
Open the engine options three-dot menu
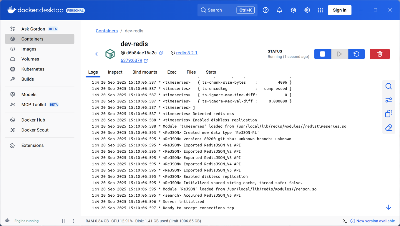74,221
